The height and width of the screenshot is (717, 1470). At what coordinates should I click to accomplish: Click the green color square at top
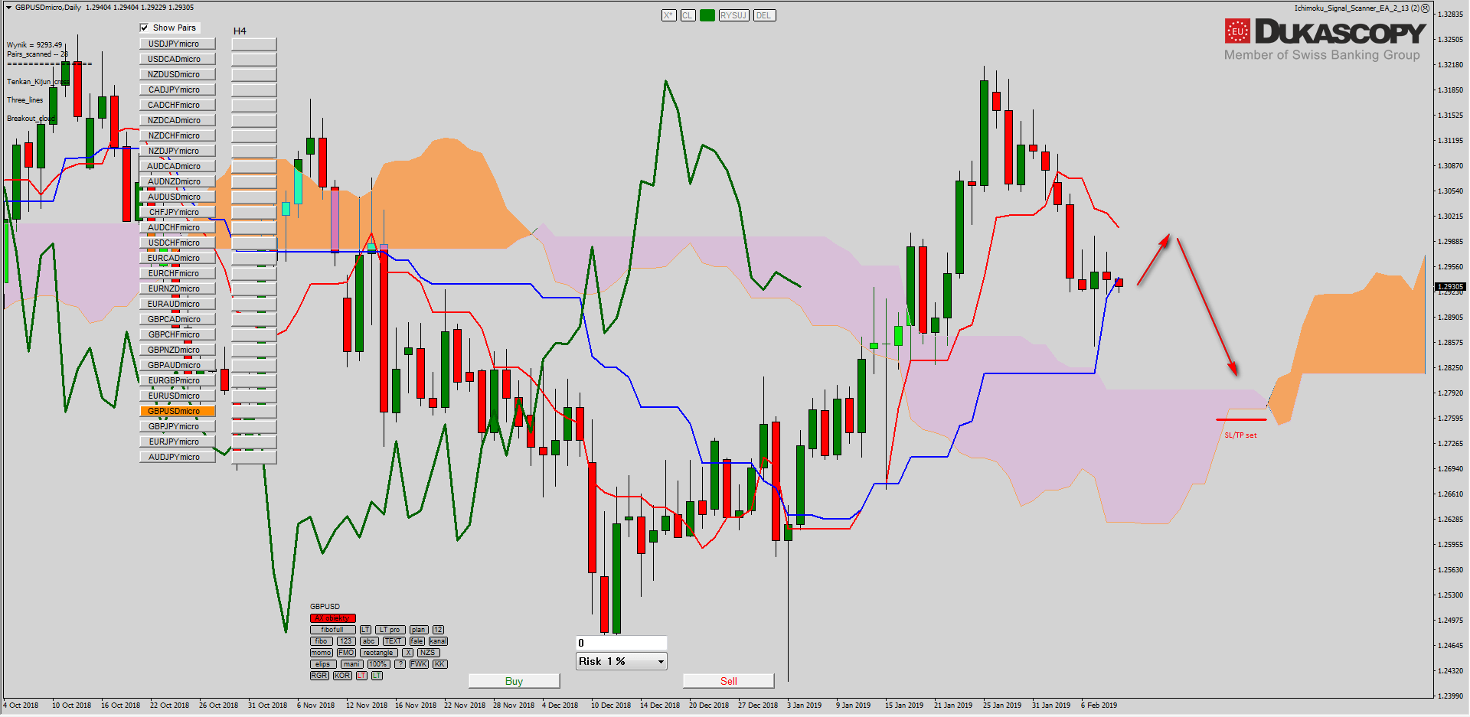click(707, 15)
